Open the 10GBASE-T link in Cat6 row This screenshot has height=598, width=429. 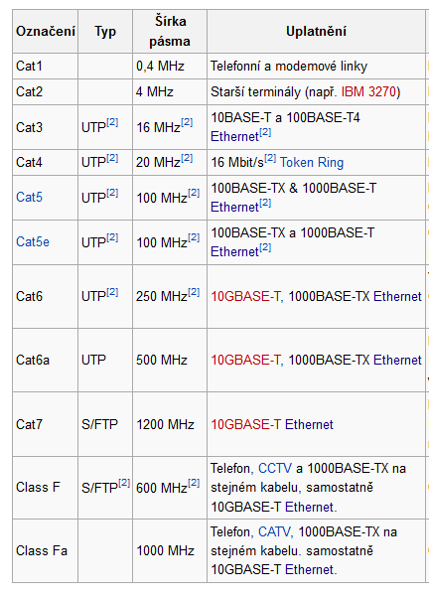pyautogui.click(x=246, y=296)
